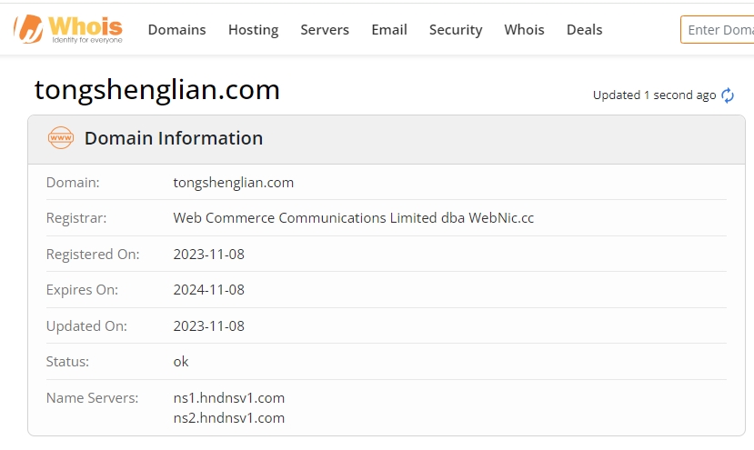Open the Domains menu
This screenshot has height=450, width=754.
click(176, 30)
